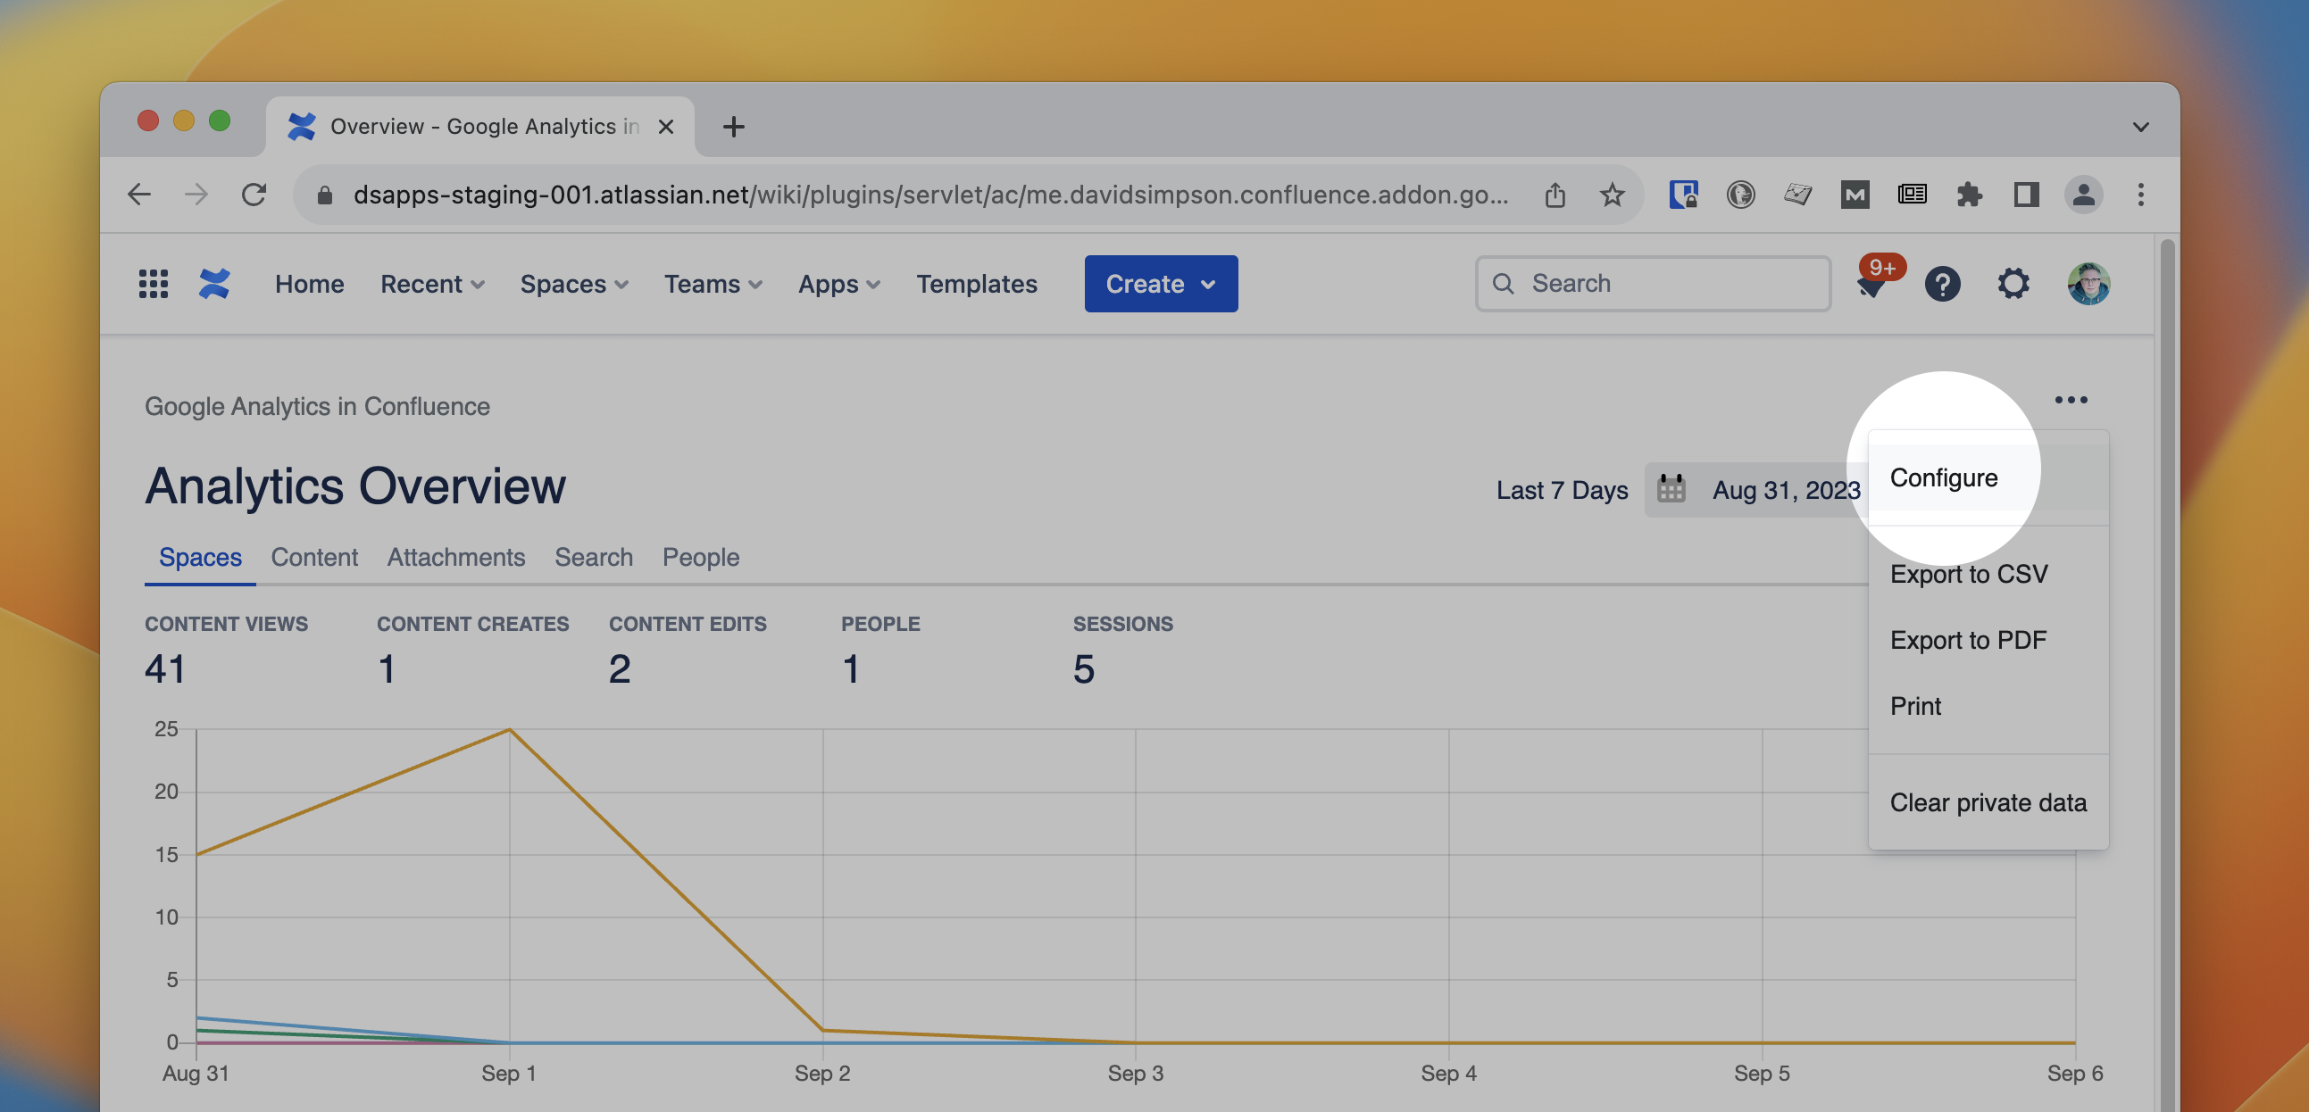Open the app switcher grid icon
This screenshot has height=1112, width=2309.
154,284
